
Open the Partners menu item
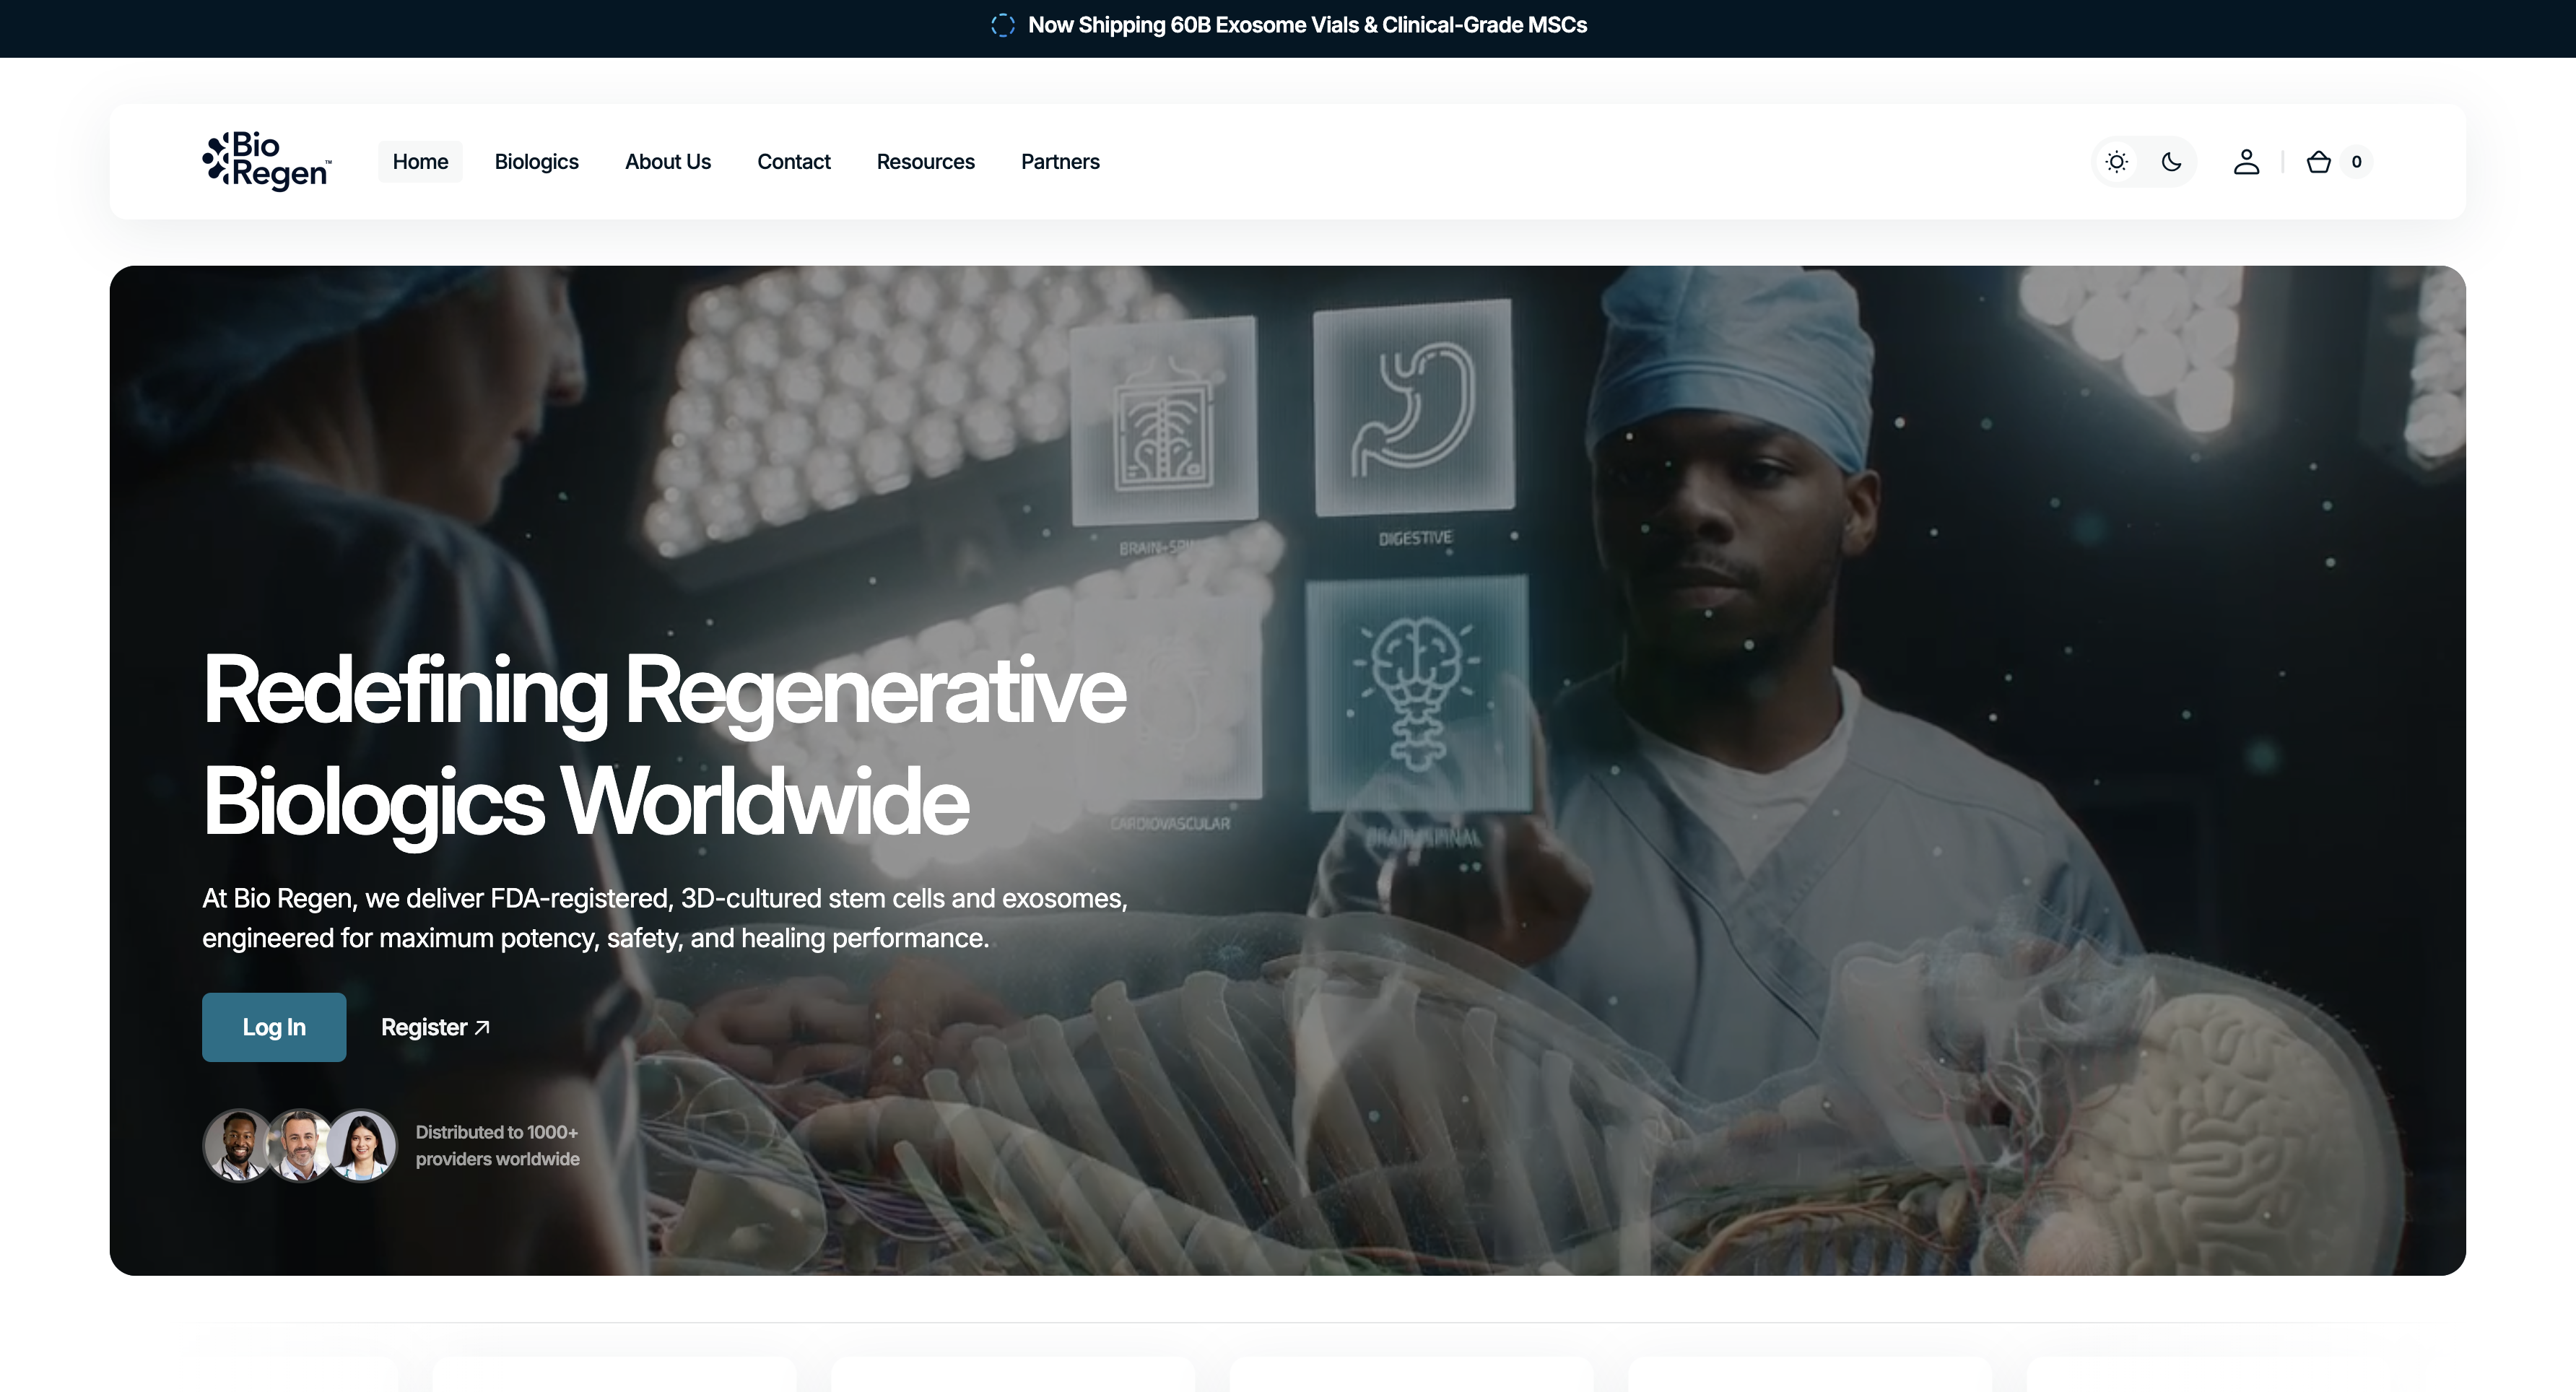tap(1060, 162)
